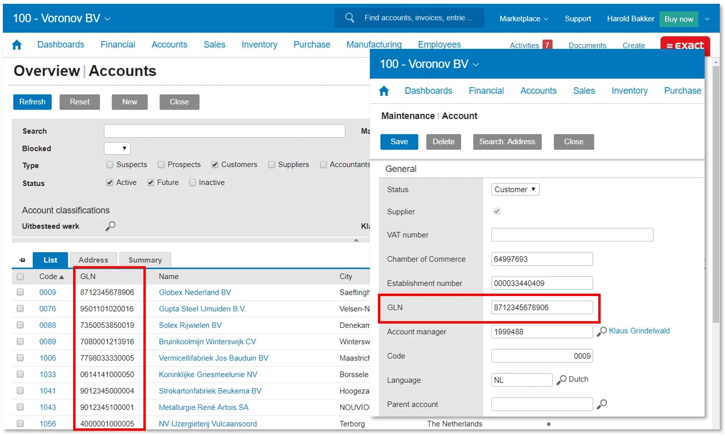Select all rows via header checkbox
725x436 pixels.
pyautogui.click(x=20, y=277)
